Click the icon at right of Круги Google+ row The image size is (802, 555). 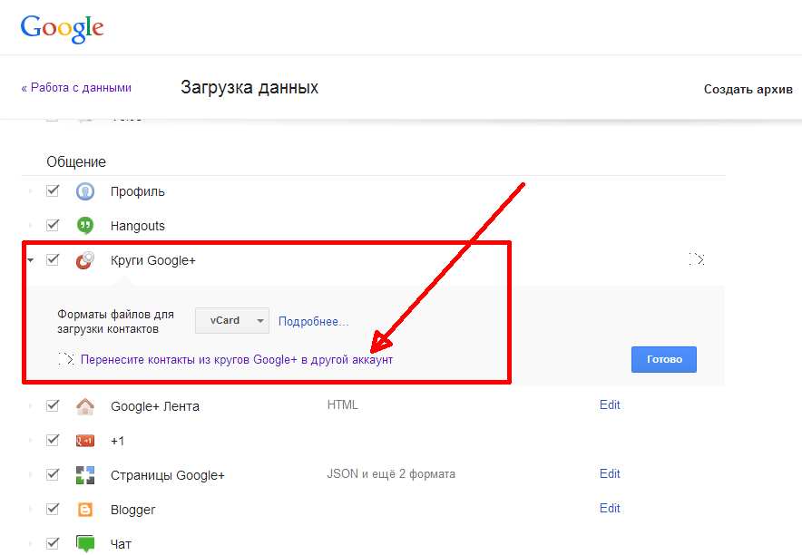pyautogui.click(x=697, y=259)
